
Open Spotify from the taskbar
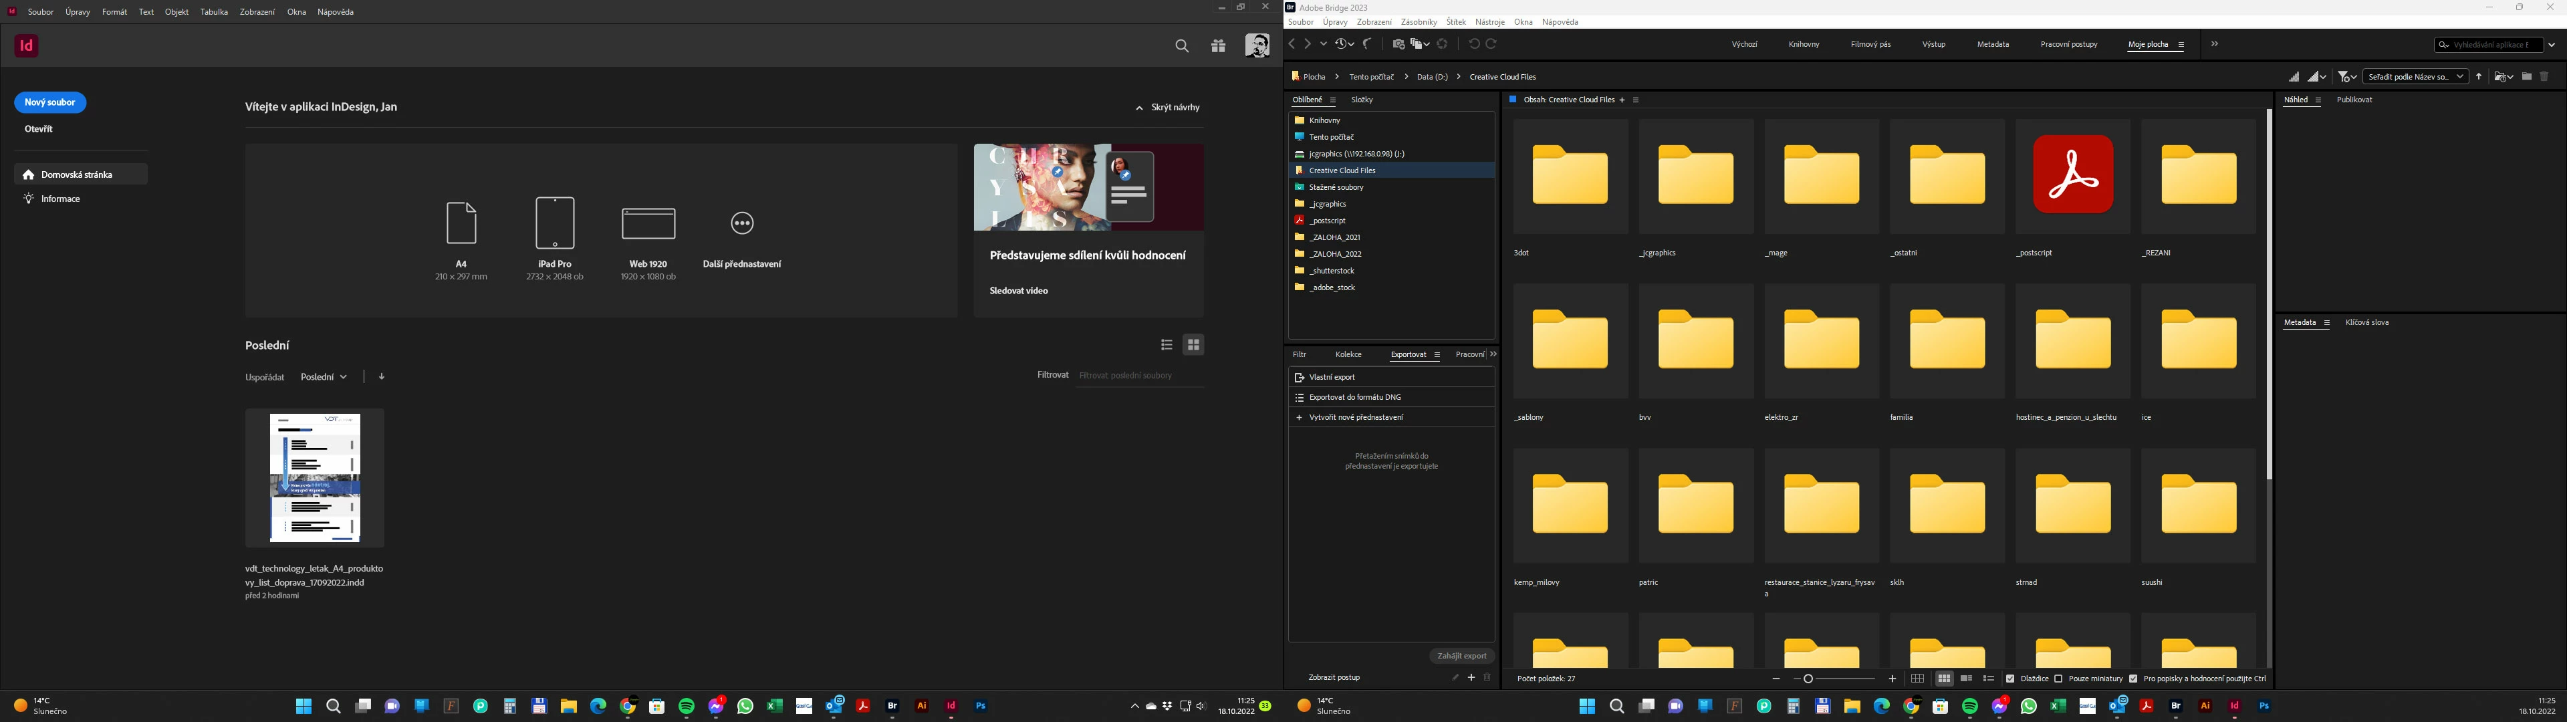687,706
